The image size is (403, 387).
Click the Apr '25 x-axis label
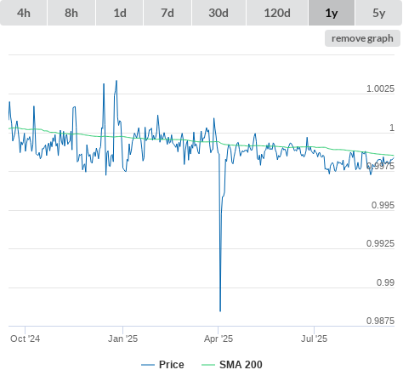tap(219, 339)
